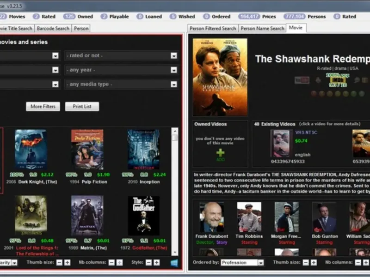
Task: Increase thumb size in persons panel
Action: click(314, 262)
